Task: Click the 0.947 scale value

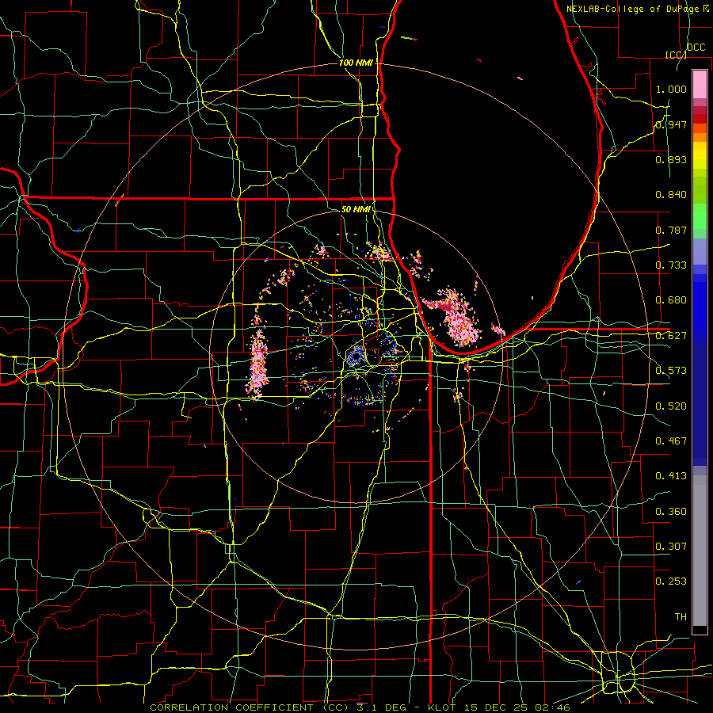Action: pos(671,124)
